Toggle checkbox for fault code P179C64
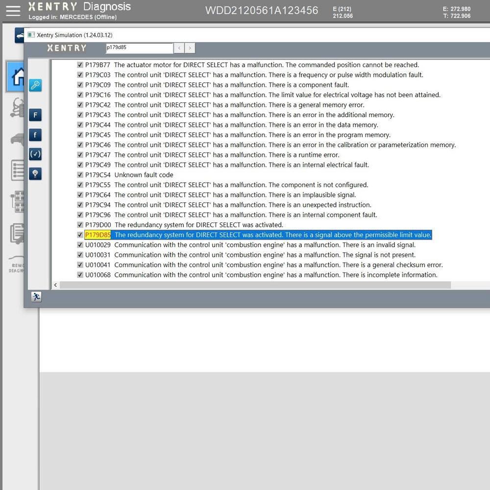The height and width of the screenshot is (490, 490). coord(80,195)
